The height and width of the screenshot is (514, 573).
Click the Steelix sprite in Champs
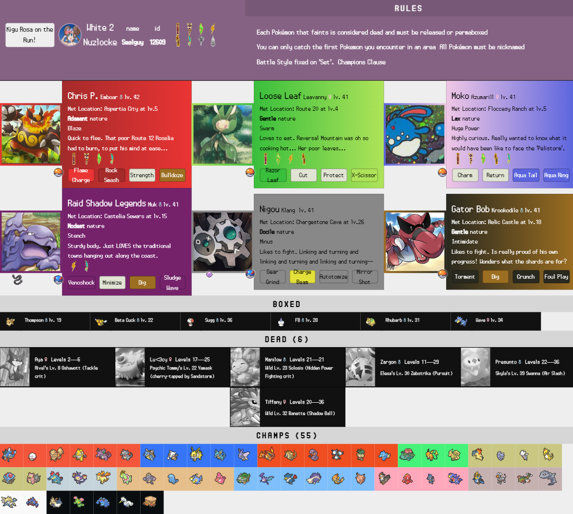[548, 478]
